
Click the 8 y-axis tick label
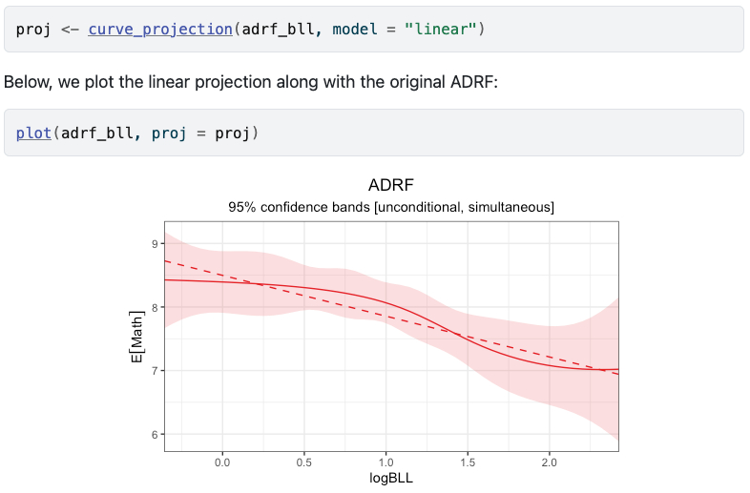pos(154,307)
